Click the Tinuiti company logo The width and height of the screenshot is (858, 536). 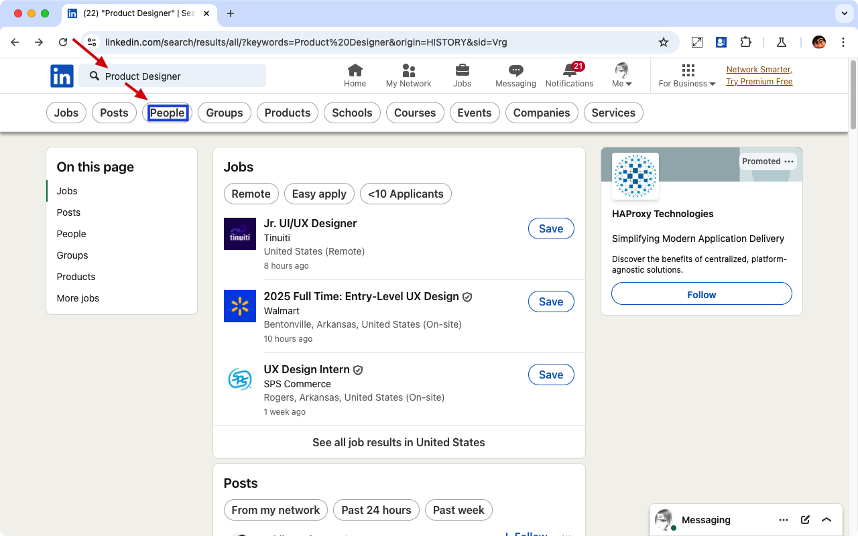(x=240, y=234)
